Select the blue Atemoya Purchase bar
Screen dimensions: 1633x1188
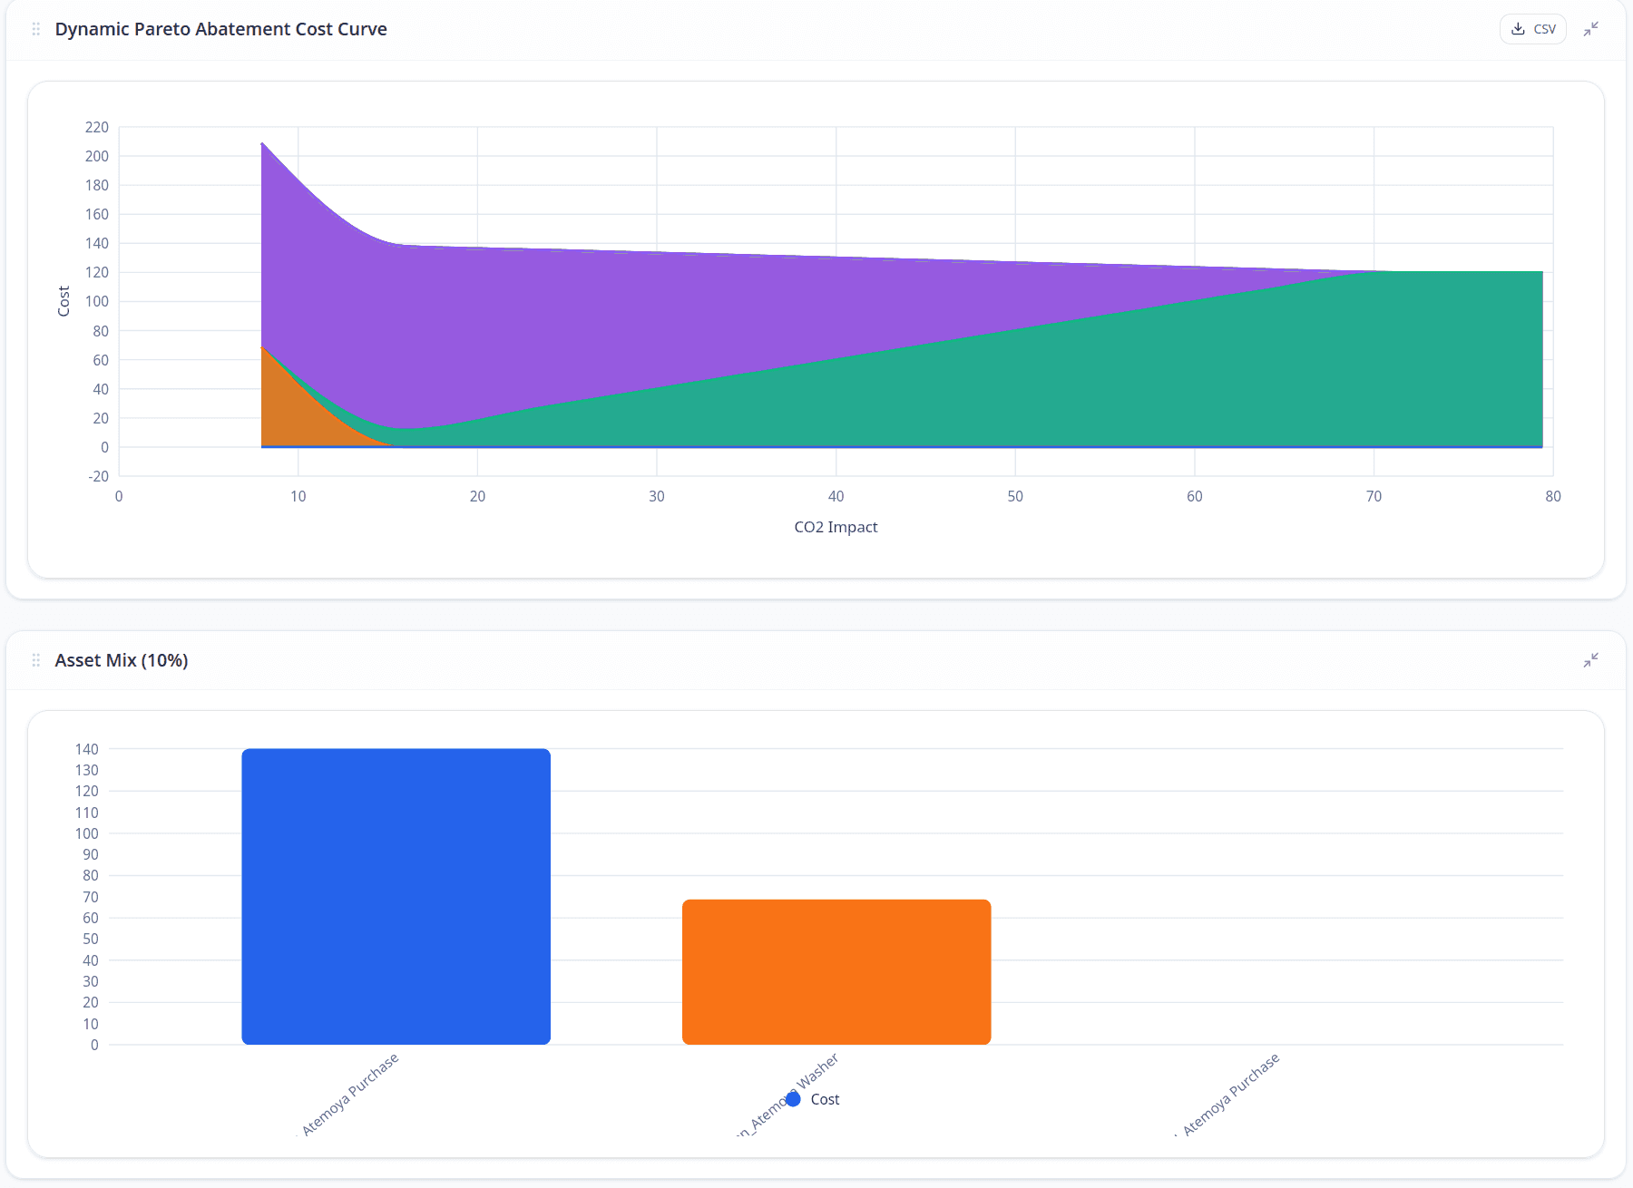[x=396, y=896]
